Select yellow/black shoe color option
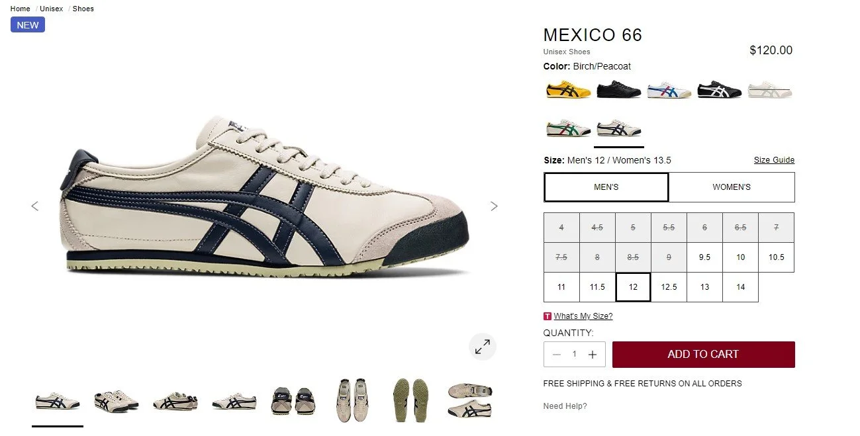This screenshot has width=860, height=436. (x=568, y=91)
